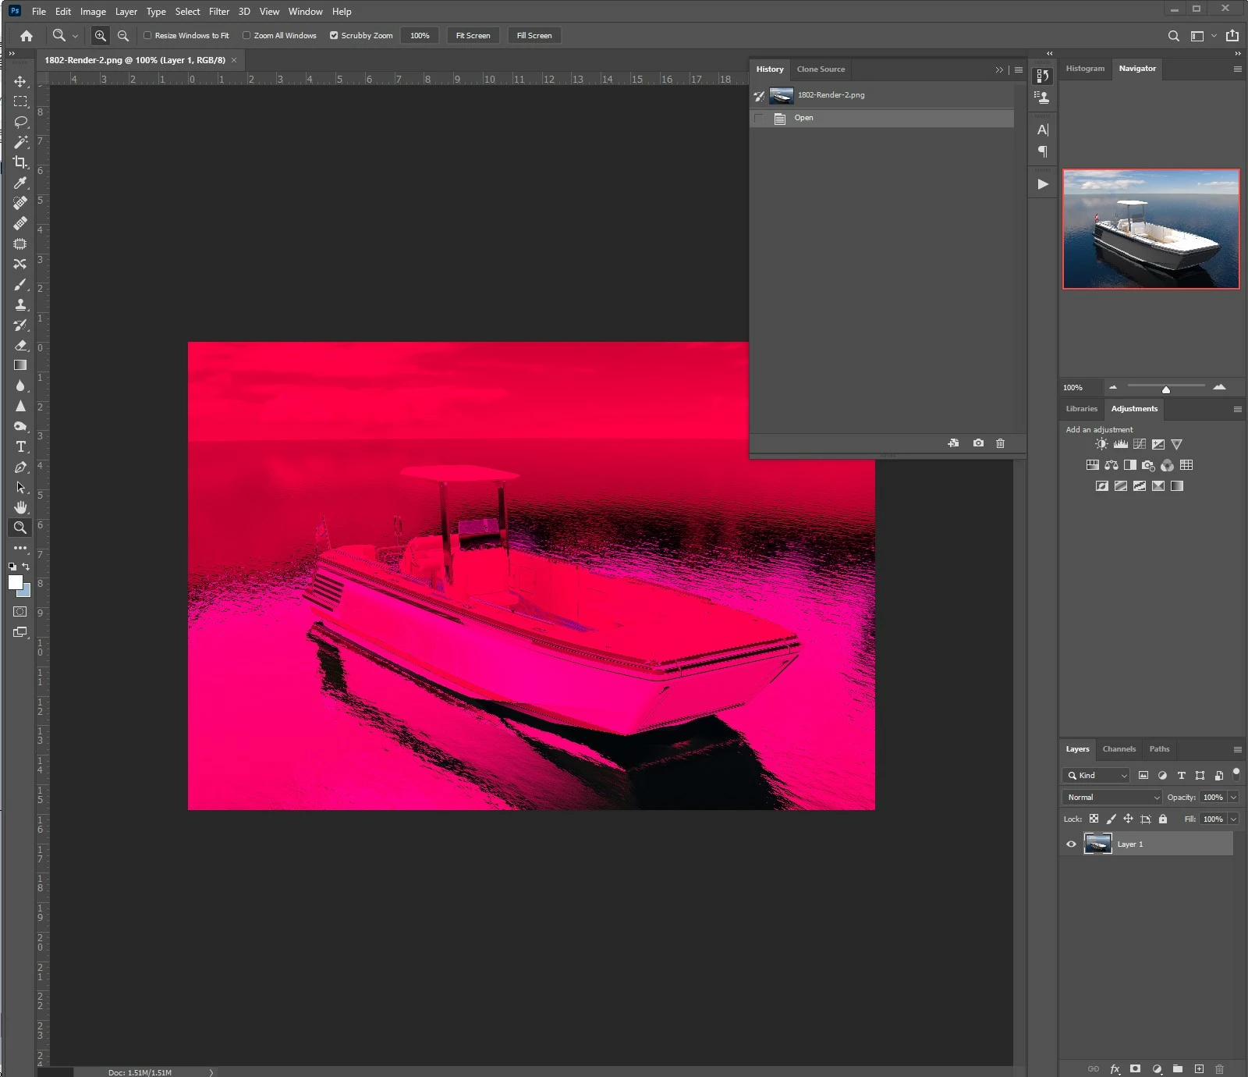Screen dimensions: 1248x1077
Task: Enable Resize Windows to Fit checkbox
Action: (147, 35)
